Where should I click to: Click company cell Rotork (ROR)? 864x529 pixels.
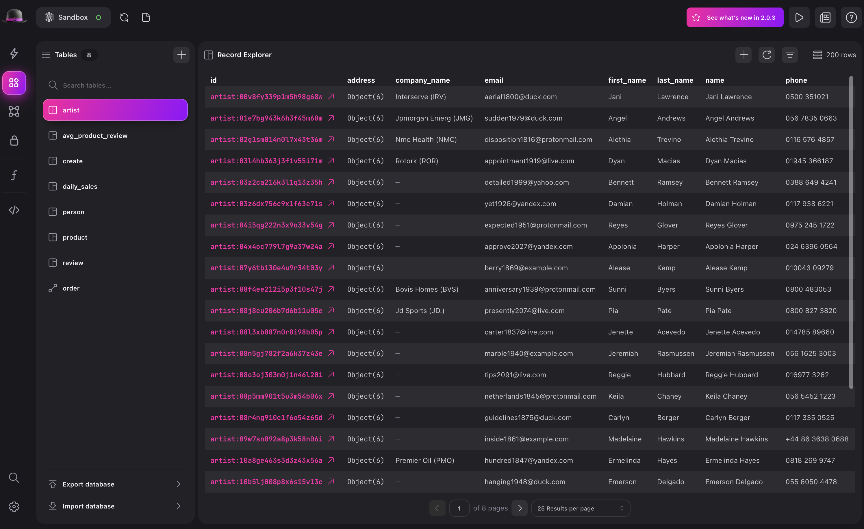coord(417,161)
